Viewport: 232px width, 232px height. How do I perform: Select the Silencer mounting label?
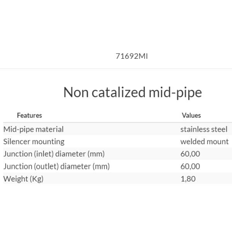[34, 142]
